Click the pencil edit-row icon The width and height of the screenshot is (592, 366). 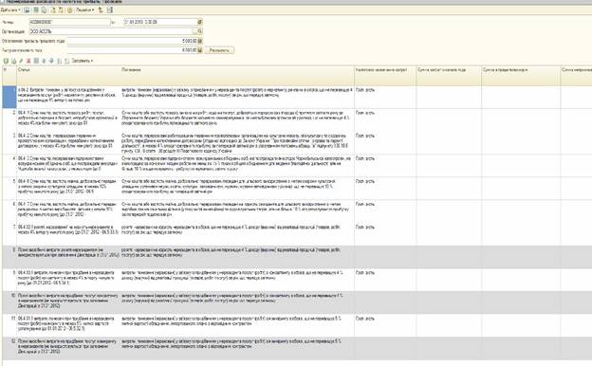[21, 61]
